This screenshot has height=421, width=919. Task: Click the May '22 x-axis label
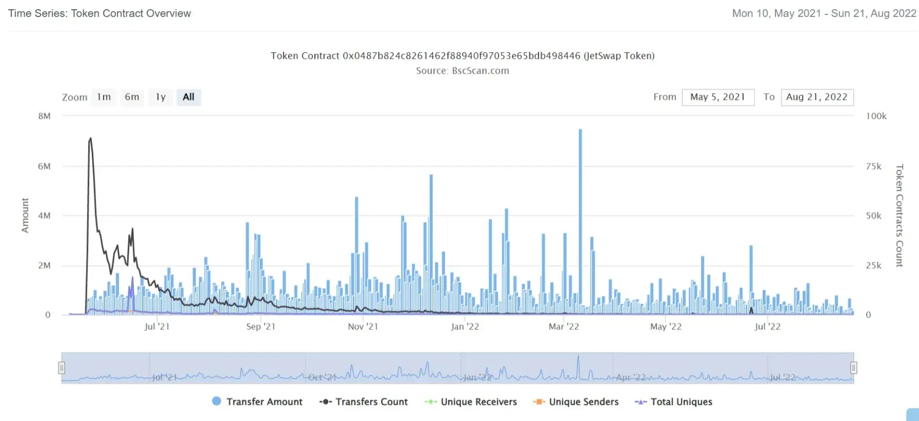[x=666, y=327]
